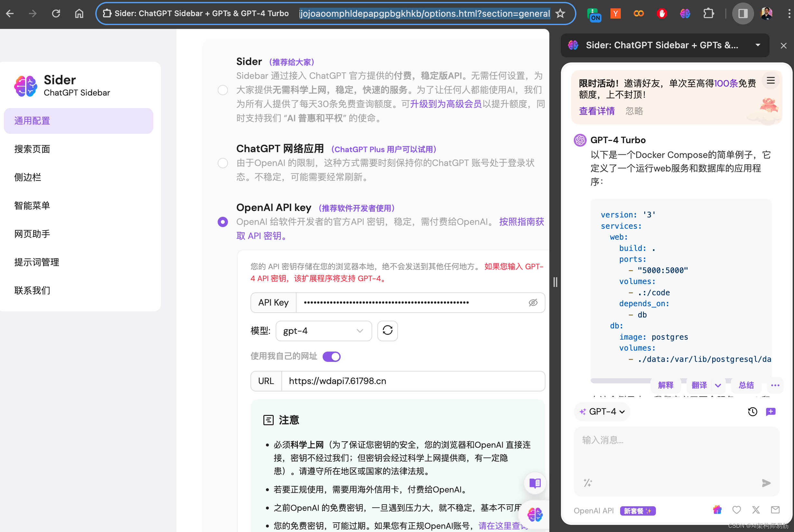Click the code block horizontal scrollbar
Viewport: 794px width, 532px height.
(x=620, y=381)
